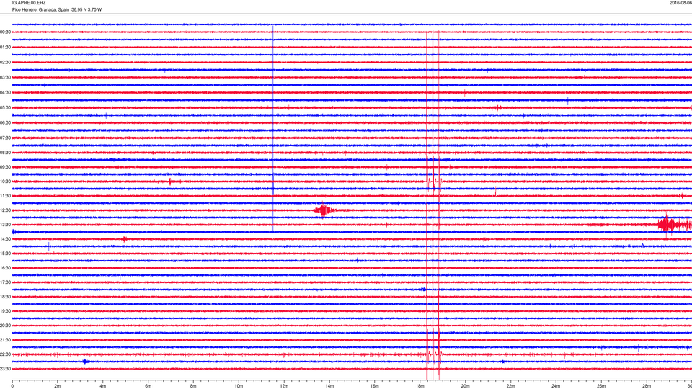The width and height of the screenshot is (692, 389).
Task: Select the 15:30 time label
Action: point(5,254)
